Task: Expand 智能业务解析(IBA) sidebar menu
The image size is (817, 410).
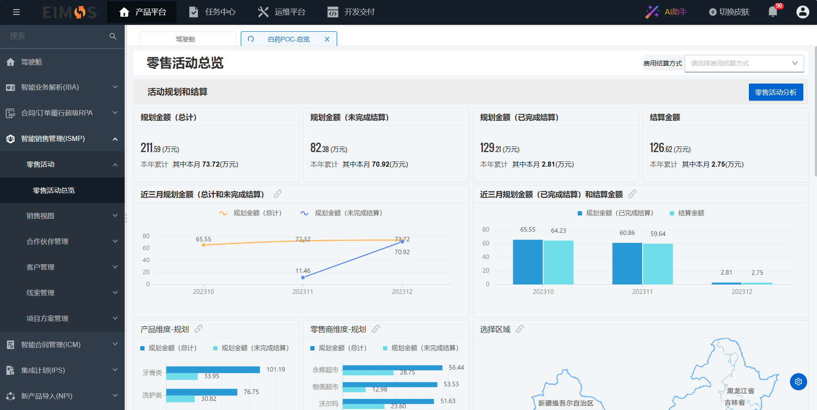Action: pos(62,87)
